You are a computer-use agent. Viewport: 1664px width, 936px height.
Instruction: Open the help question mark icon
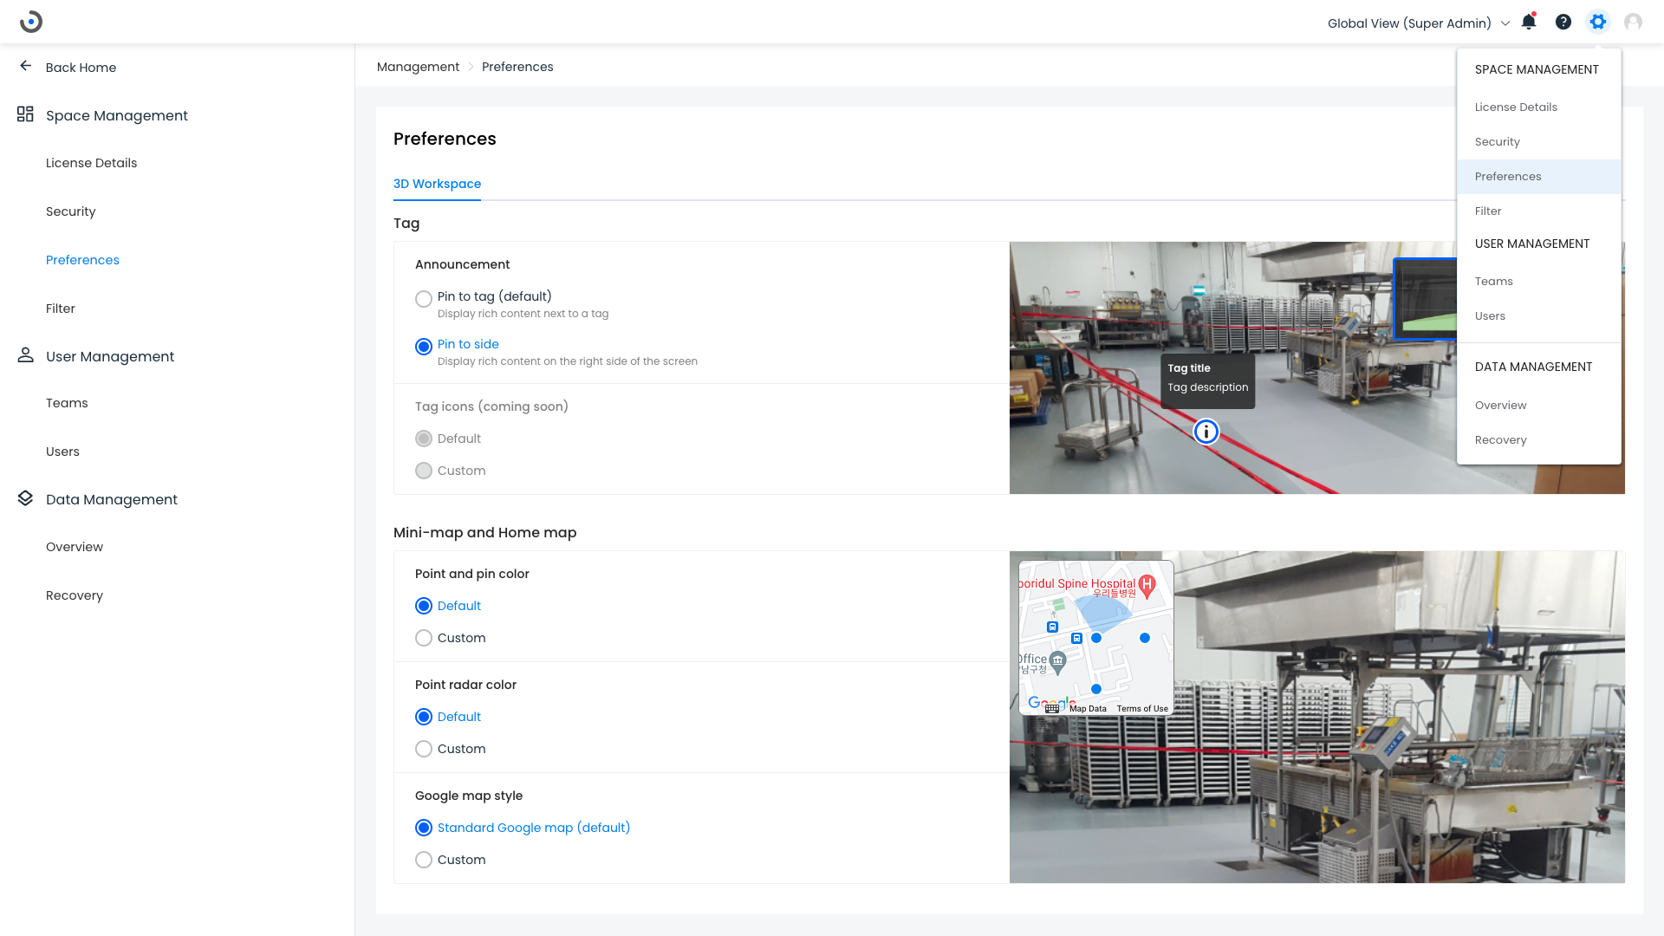(1563, 22)
